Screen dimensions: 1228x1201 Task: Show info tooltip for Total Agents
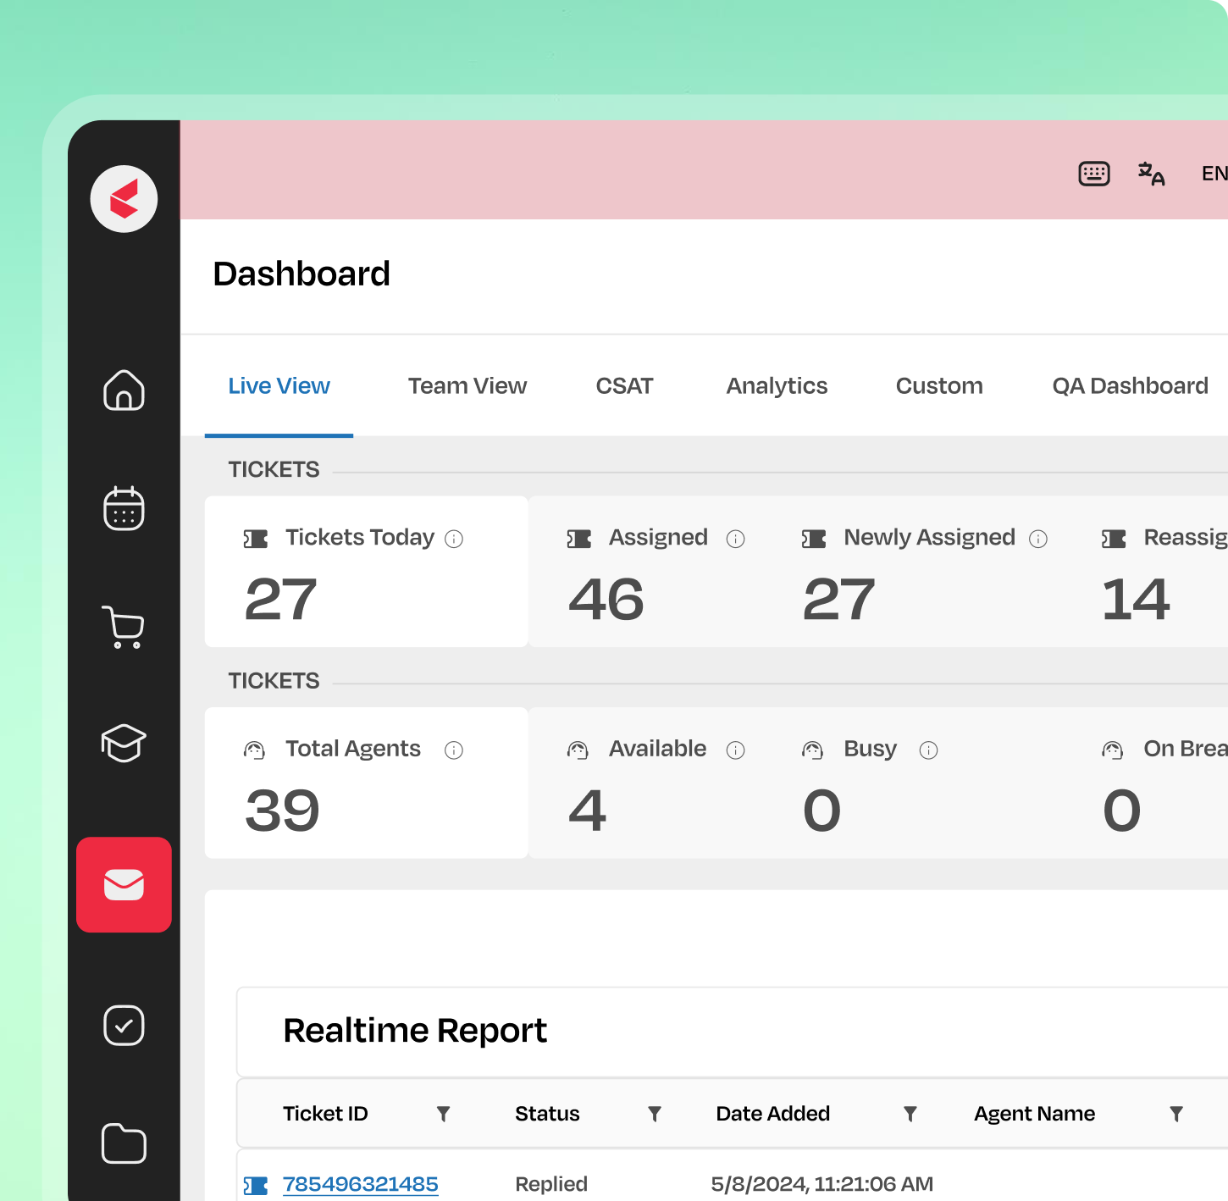pos(454,750)
